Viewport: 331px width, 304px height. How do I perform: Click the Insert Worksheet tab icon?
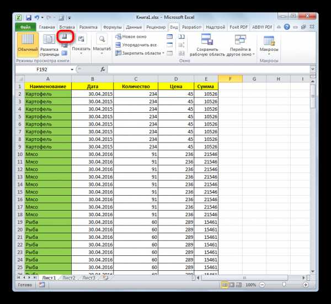105,278
